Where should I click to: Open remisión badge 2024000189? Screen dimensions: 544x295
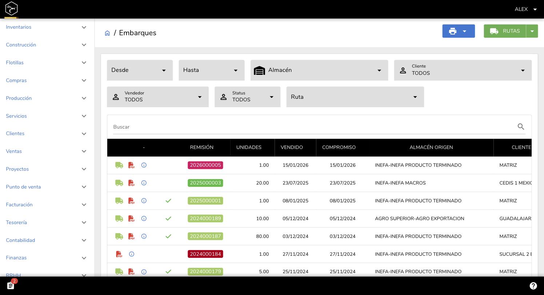[x=205, y=219]
